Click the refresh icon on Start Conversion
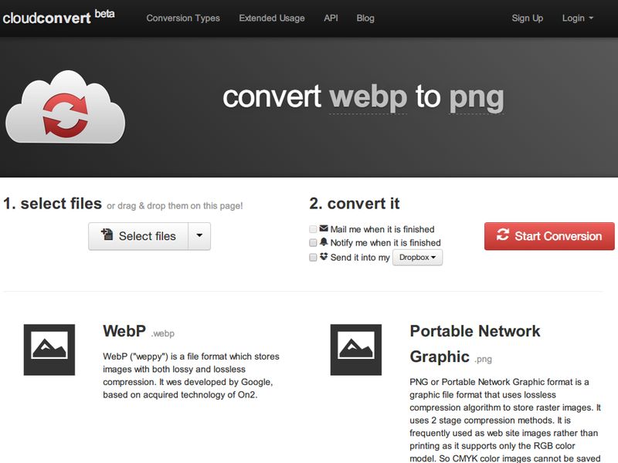Image resolution: width=618 pixels, height=463 pixels. click(503, 235)
